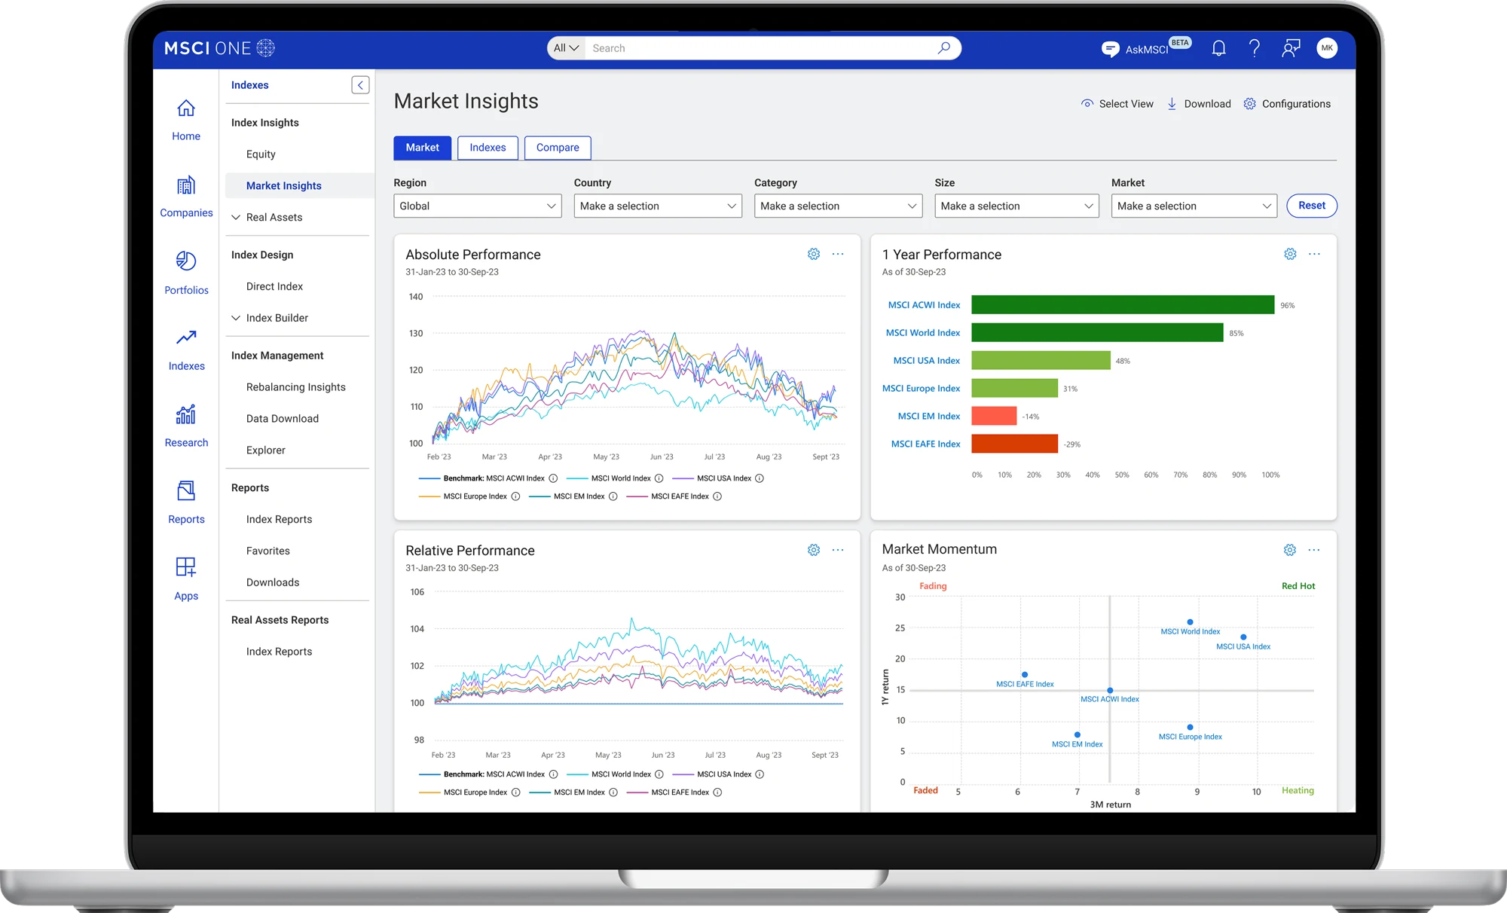Open the All search scope dropdown
Viewport: 1507px width, 913px height.
click(x=566, y=48)
